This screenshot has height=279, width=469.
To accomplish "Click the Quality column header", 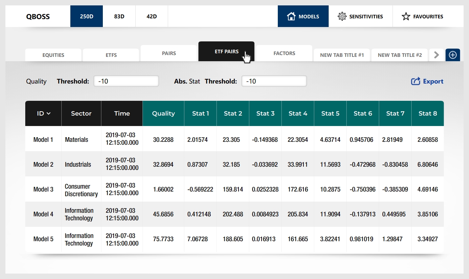I will tap(163, 113).
